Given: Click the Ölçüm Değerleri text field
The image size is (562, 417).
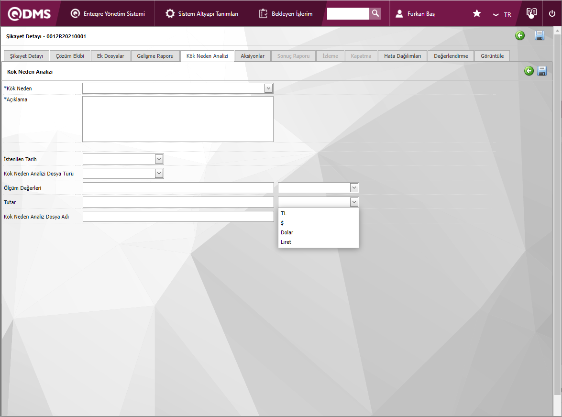Looking at the screenshot, I should (x=178, y=188).
